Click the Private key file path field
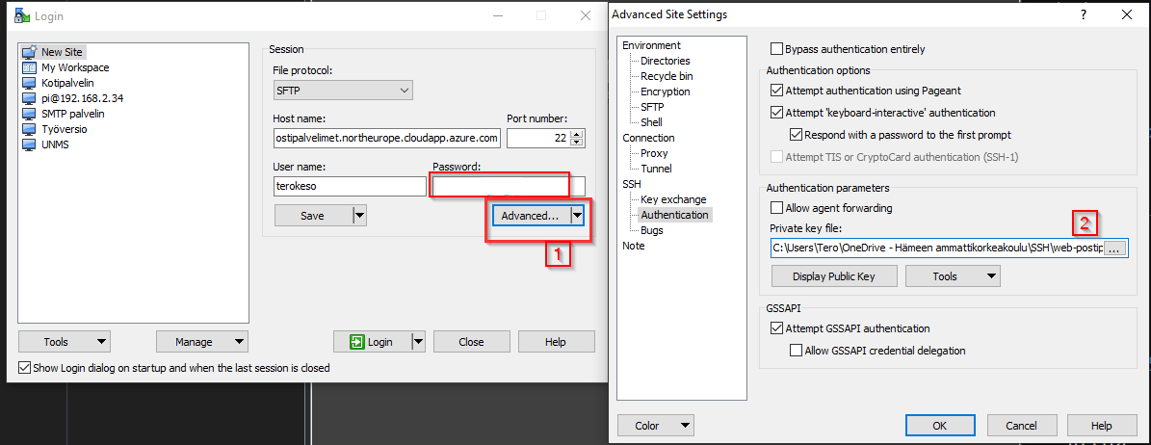This screenshot has width=1151, height=445. (936, 249)
